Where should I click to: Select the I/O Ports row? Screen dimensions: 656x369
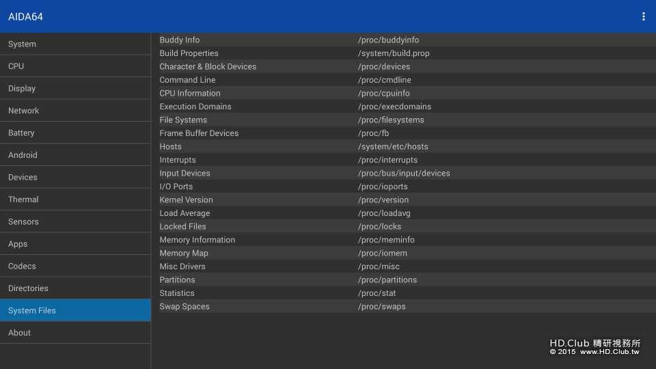point(407,186)
